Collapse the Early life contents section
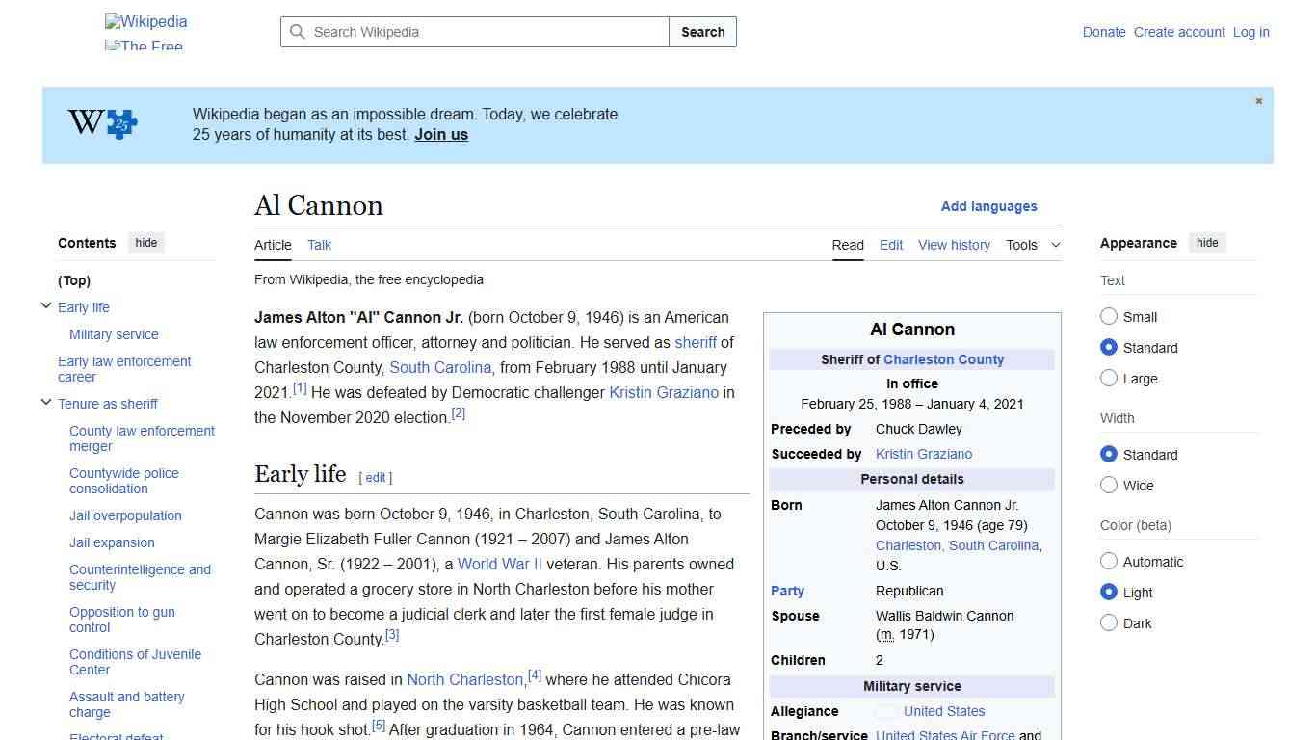The width and height of the screenshot is (1316, 740). click(45, 306)
